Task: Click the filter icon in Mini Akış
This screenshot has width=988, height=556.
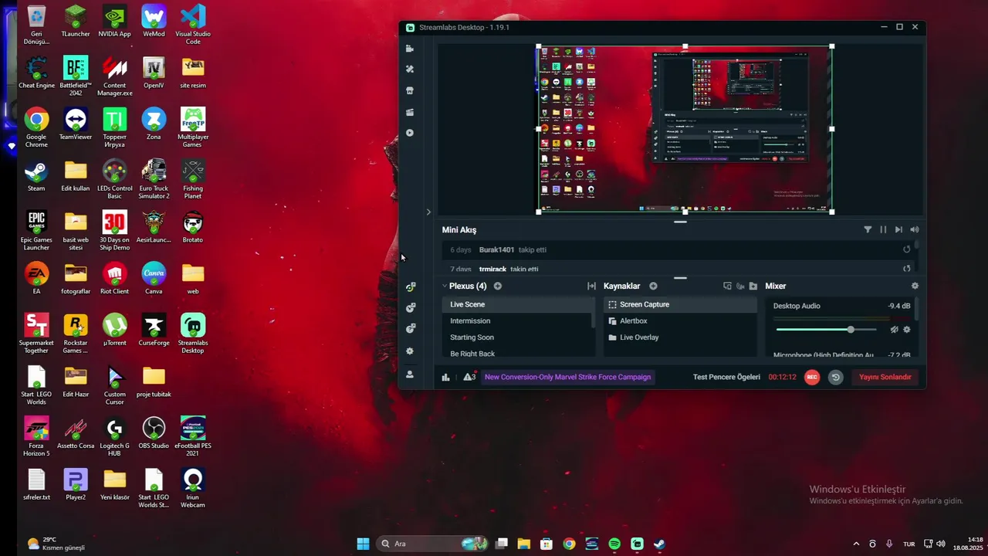Action: [x=868, y=229]
